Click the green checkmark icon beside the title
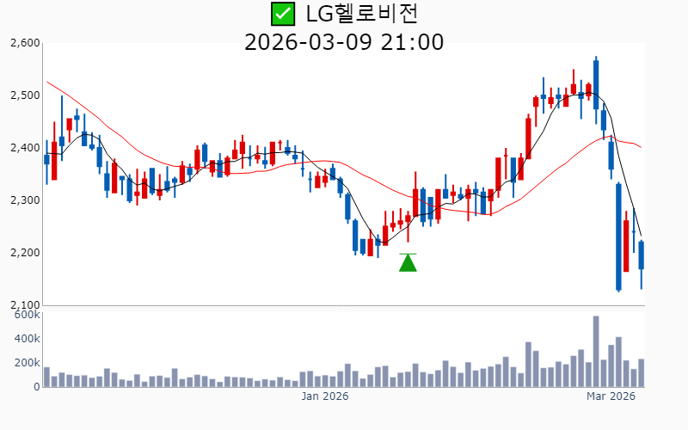 click(x=282, y=14)
